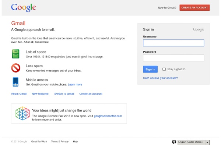This screenshot has height=145, width=221.
Task: Click the green filing cabinet storage icon
Action: tap(15, 54)
